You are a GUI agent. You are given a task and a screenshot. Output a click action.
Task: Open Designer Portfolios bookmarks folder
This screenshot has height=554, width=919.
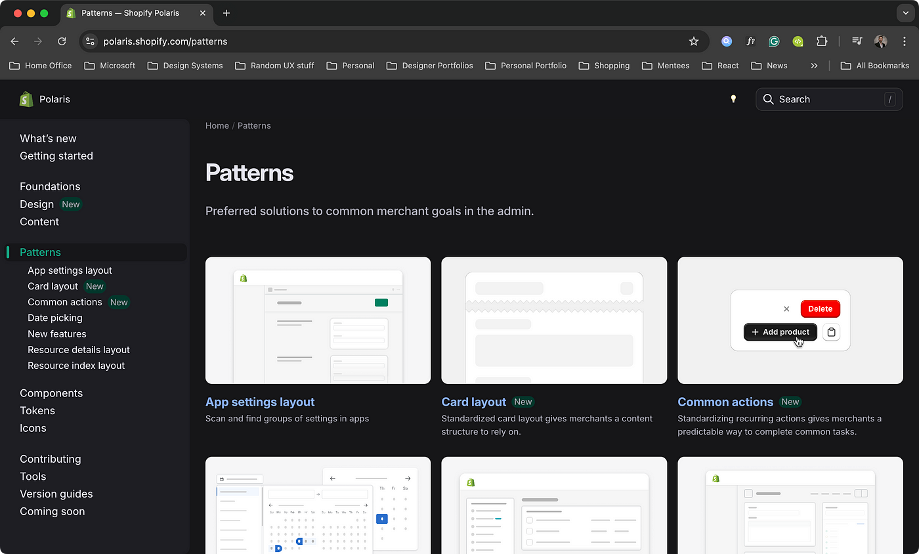click(x=430, y=66)
